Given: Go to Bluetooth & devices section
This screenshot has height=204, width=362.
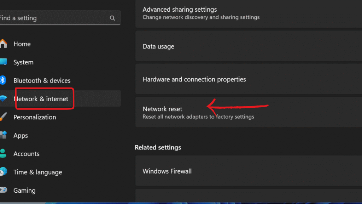Looking at the screenshot, I should pos(60,80).
